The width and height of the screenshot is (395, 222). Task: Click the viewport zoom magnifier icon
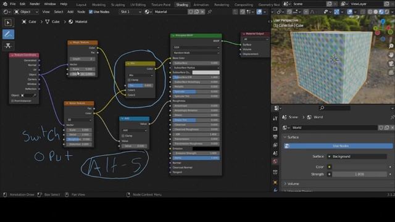click(391, 46)
